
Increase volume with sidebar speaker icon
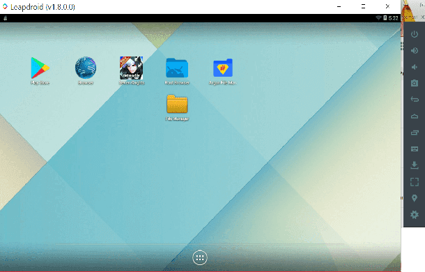[x=414, y=50]
